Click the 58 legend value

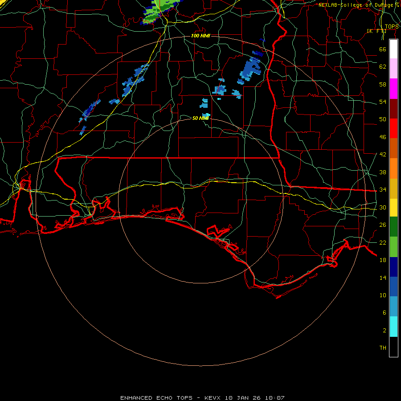(x=383, y=84)
